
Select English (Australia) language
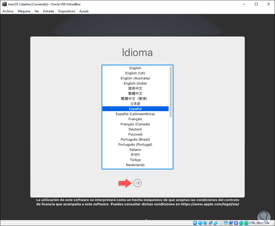pyautogui.click(x=135, y=78)
